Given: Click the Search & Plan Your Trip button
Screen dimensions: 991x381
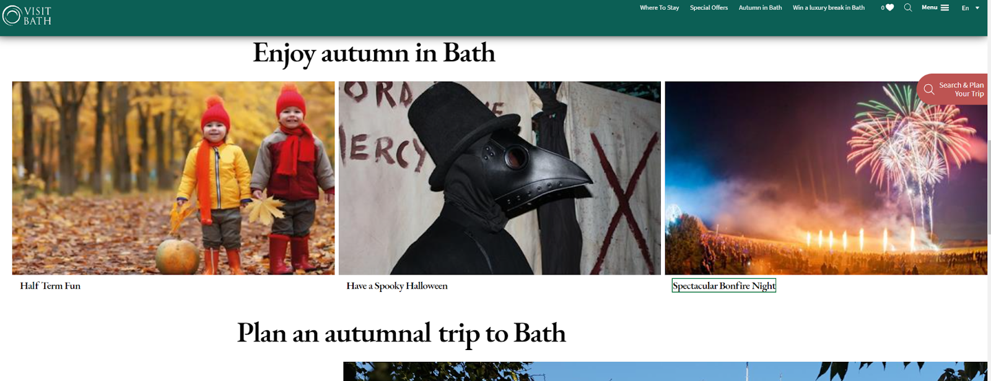Looking at the screenshot, I should pyautogui.click(x=953, y=89).
